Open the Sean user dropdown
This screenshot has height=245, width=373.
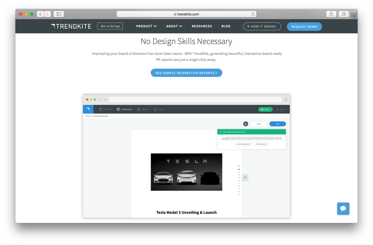[282, 109]
